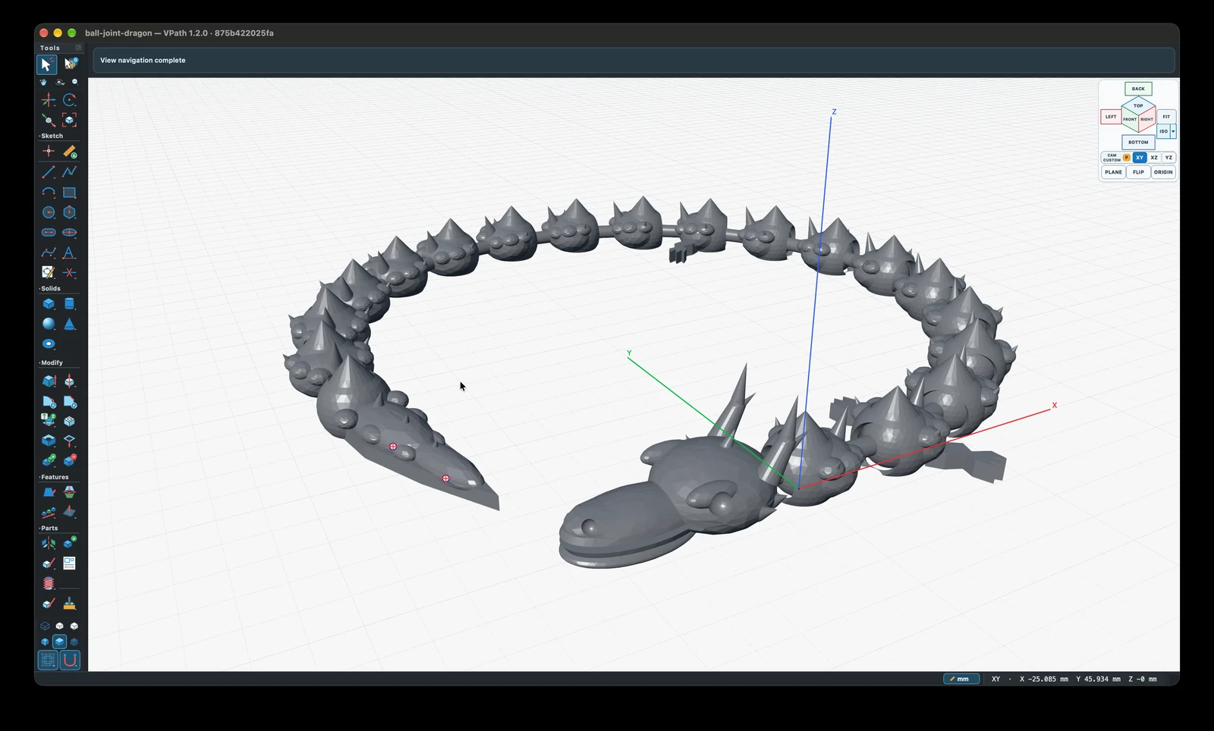The image size is (1214, 731).
Task: Switch to the BACK view
Action: tap(1138, 89)
